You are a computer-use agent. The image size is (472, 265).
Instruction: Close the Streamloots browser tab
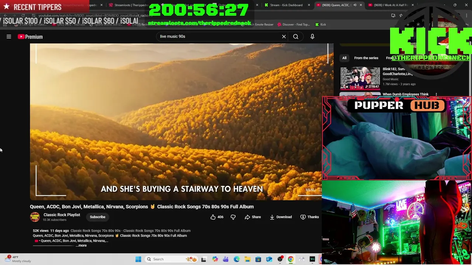tap(153, 5)
